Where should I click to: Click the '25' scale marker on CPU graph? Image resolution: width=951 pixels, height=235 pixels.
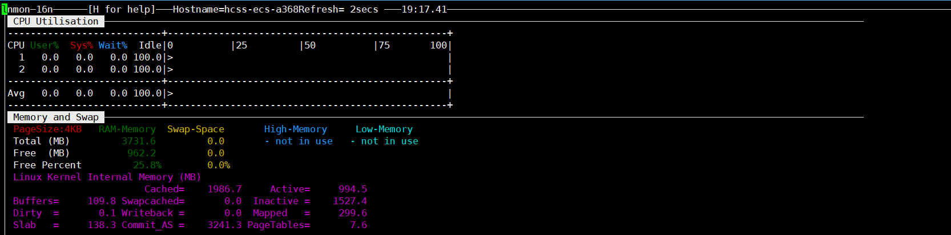(x=241, y=46)
